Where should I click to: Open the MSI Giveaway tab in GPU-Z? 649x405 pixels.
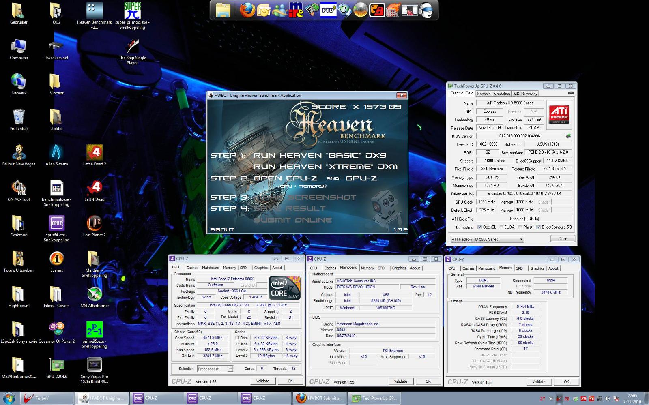tap(525, 94)
